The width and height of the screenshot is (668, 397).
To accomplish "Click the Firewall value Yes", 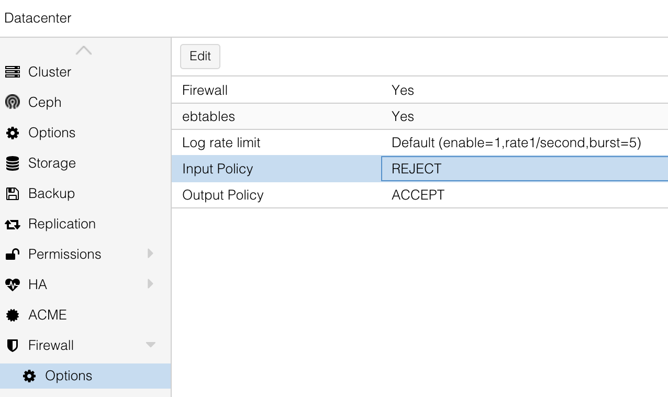I will coord(403,90).
